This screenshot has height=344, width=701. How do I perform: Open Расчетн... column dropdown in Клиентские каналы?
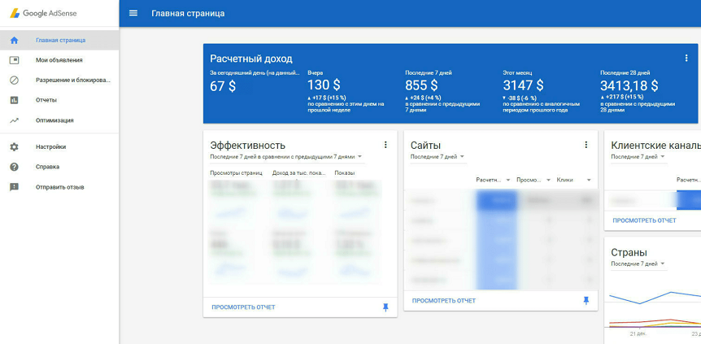(x=689, y=180)
